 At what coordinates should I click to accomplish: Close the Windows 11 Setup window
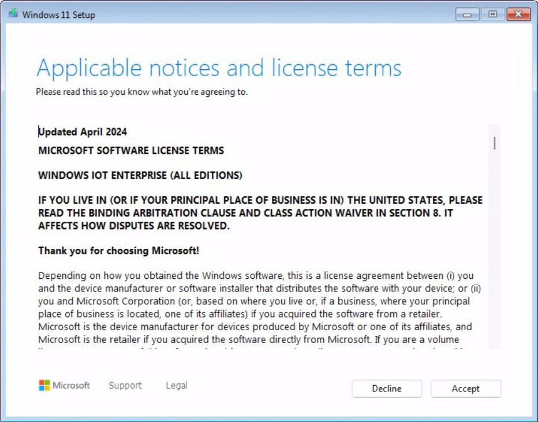pos(517,14)
